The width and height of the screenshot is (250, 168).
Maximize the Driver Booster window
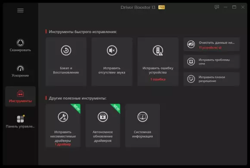[234, 7]
